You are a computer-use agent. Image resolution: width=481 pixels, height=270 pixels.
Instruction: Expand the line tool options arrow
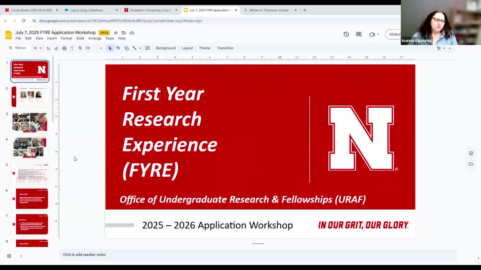(x=140, y=48)
